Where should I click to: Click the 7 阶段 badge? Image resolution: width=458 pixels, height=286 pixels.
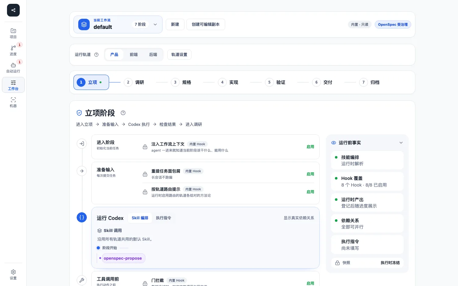point(140,24)
